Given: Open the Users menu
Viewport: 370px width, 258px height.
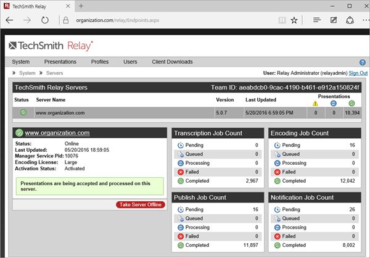Looking at the screenshot, I should 130,62.
